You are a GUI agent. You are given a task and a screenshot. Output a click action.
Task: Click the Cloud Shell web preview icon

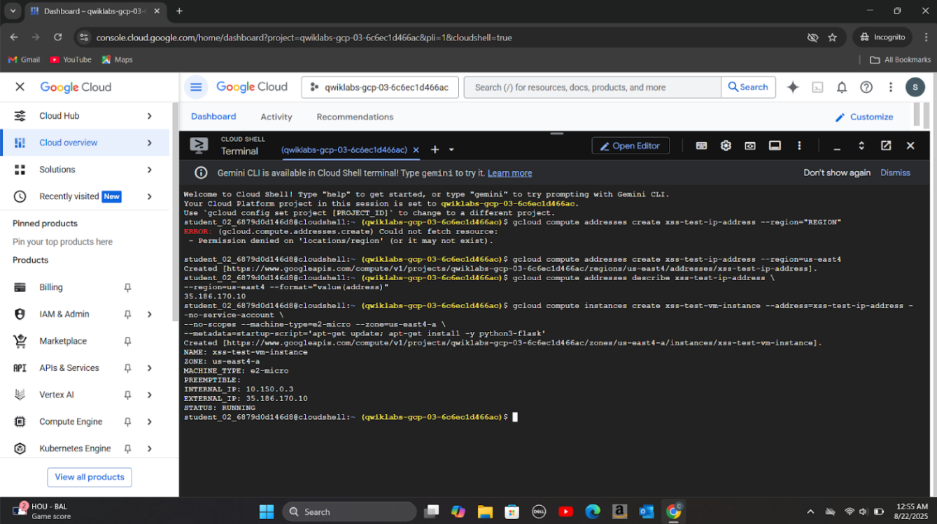pyautogui.click(x=750, y=145)
